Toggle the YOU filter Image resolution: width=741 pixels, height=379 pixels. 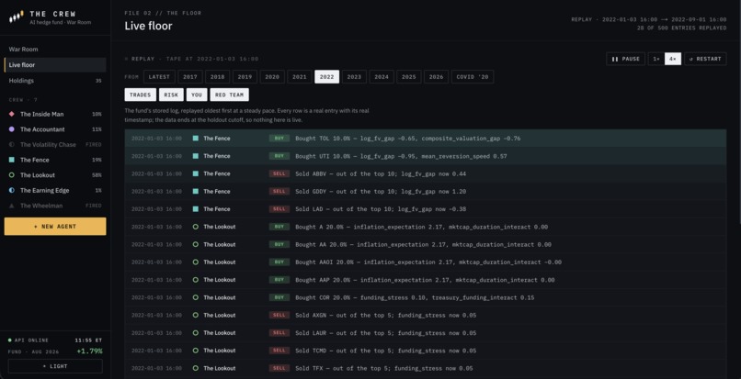pos(197,95)
